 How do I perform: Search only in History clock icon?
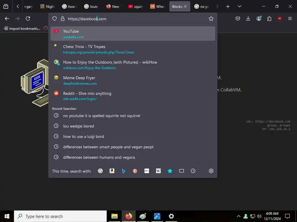pyautogui.click(x=193, y=171)
